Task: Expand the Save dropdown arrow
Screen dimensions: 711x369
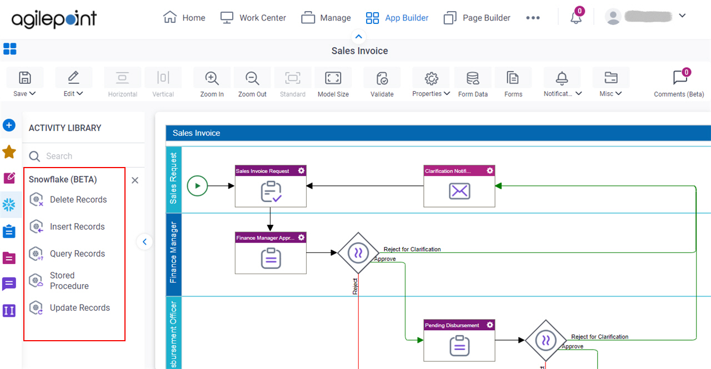Action: pos(32,94)
